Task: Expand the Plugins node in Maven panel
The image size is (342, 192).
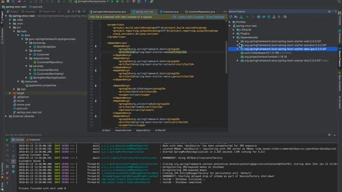Action: pyautogui.click(x=234, y=34)
